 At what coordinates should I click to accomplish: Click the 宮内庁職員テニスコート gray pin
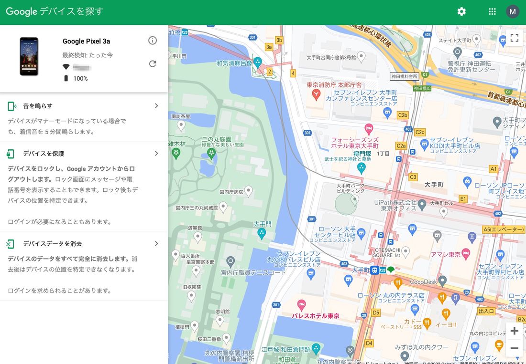pos(230,261)
